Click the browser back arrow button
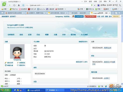Viewport: 123px width, 92px height. point(10,5)
